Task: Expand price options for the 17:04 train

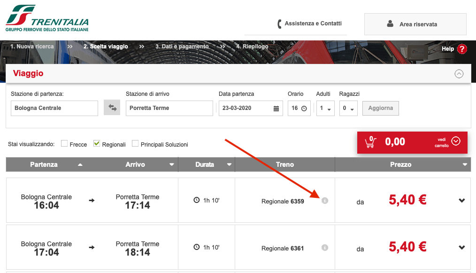Action: click(462, 248)
